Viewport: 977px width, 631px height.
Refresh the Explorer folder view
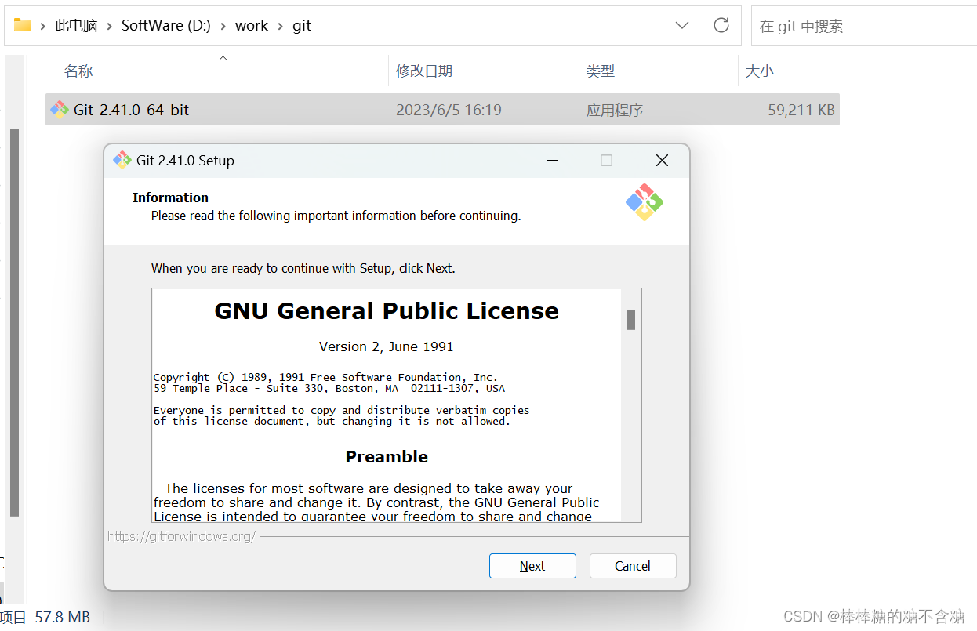[721, 25]
